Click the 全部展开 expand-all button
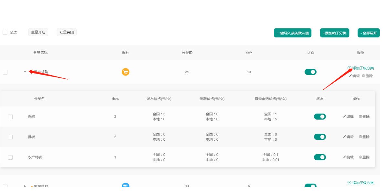The width and height of the screenshot is (385, 192). coord(369,33)
